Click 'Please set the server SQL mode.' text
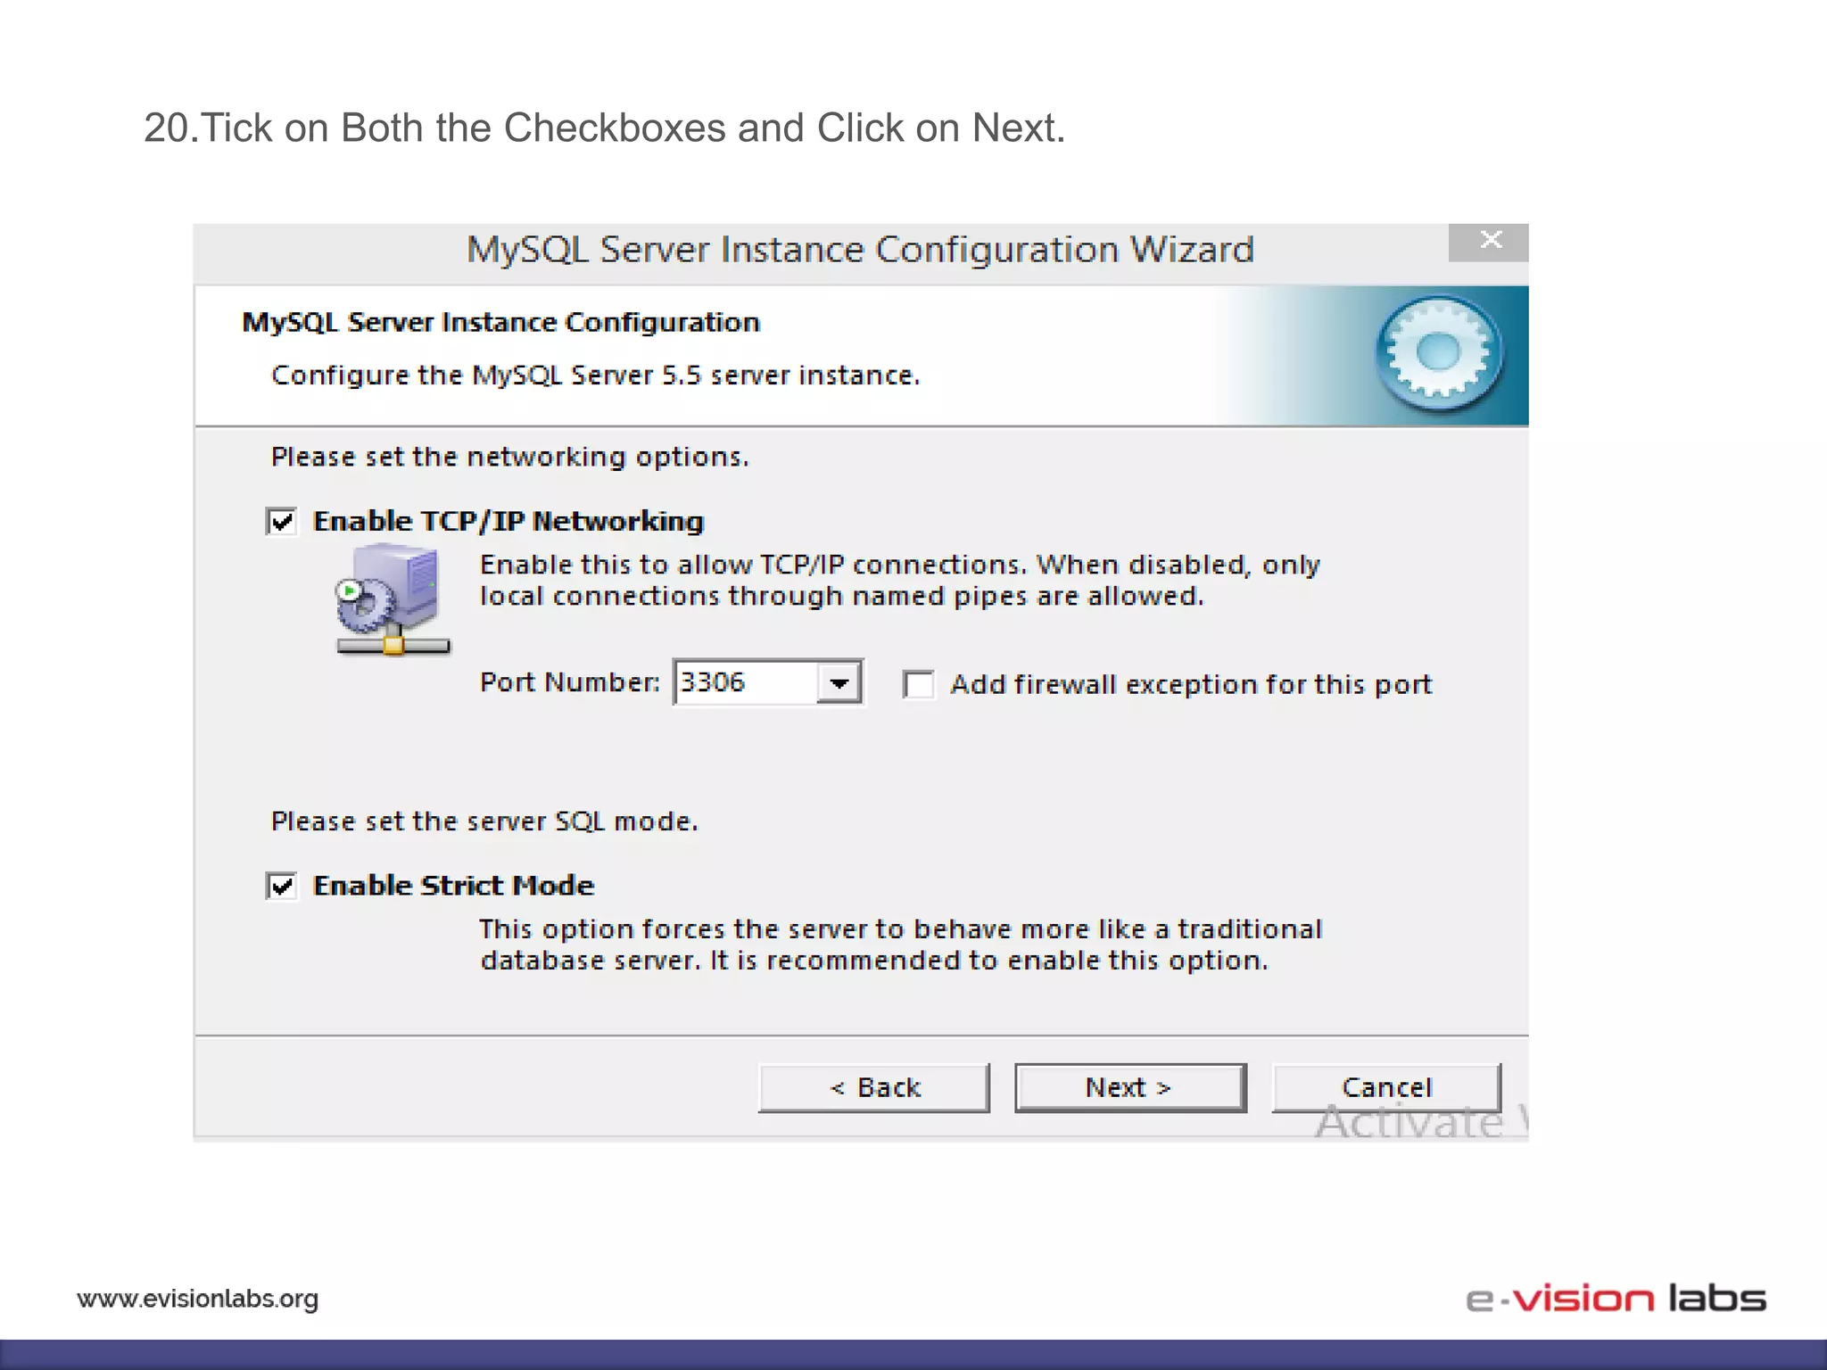This screenshot has width=1827, height=1370. 484,821
